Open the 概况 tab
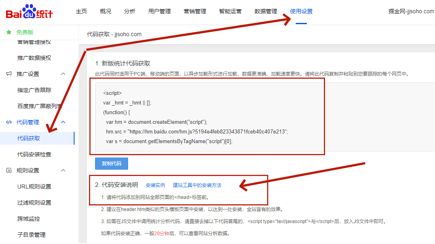The width and height of the screenshot is (435, 244). point(106,11)
